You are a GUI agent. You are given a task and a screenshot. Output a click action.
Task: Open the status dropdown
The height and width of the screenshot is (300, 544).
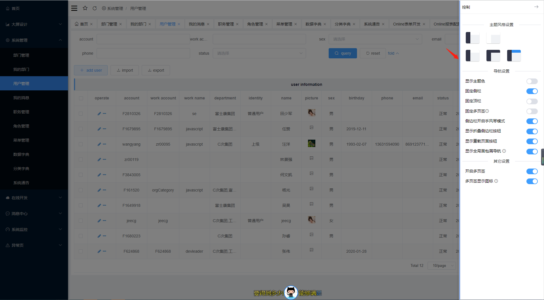coord(259,53)
